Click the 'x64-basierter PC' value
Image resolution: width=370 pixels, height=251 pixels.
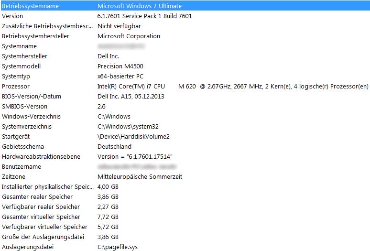[120, 76]
